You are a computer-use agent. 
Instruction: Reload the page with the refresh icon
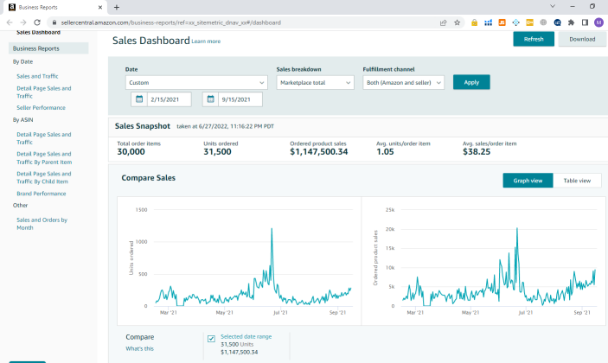point(37,22)
